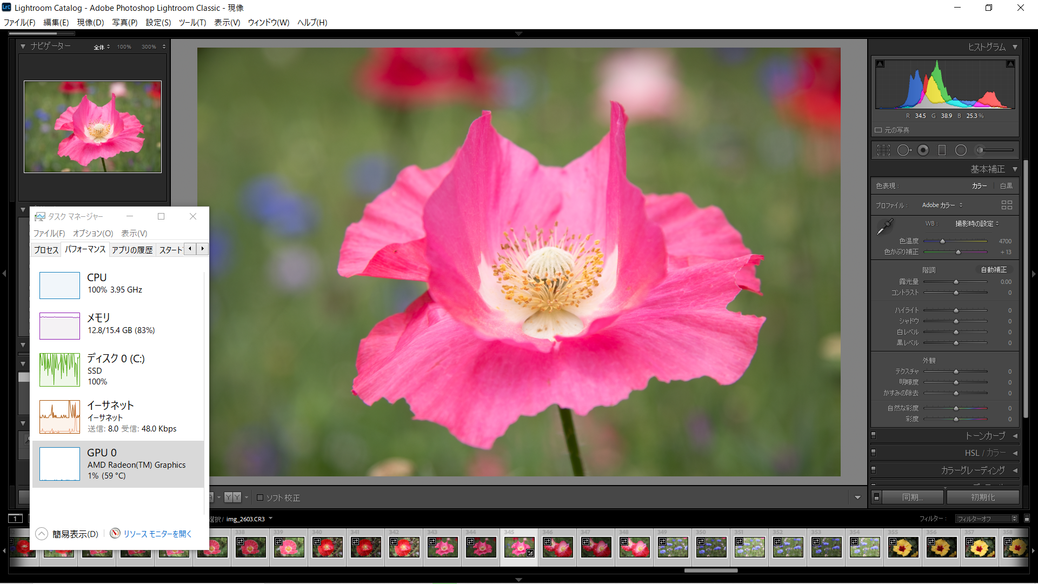Select the Spot removal tool
Viewport: 1038px width, 584px height.
[903, 150]
